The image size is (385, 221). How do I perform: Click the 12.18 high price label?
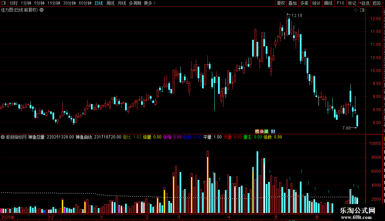[x=297, y=16]
